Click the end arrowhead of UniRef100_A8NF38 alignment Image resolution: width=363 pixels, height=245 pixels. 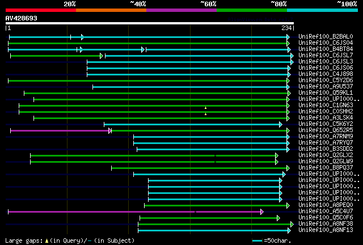[x=292, y=225]
